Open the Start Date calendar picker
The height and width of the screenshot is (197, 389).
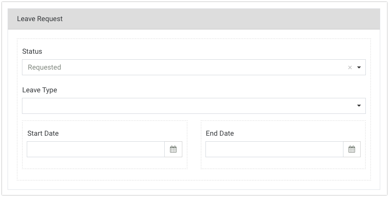tap(173, 149)
